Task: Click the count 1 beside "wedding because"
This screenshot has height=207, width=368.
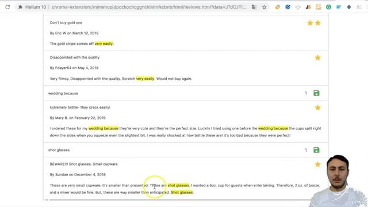Action: [x=306, y=93]
